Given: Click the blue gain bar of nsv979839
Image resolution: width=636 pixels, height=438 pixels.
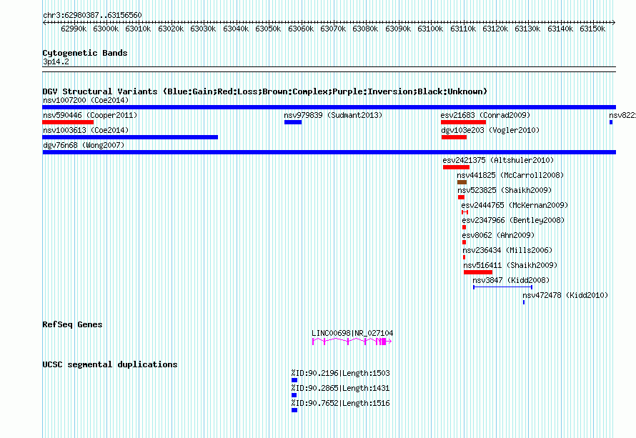Looking at the screenshot, I should pyautogui.click(x=293, y=122).
